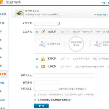Tick the 当我已汇款 free SMS notify checkbox

coord(35,95)
